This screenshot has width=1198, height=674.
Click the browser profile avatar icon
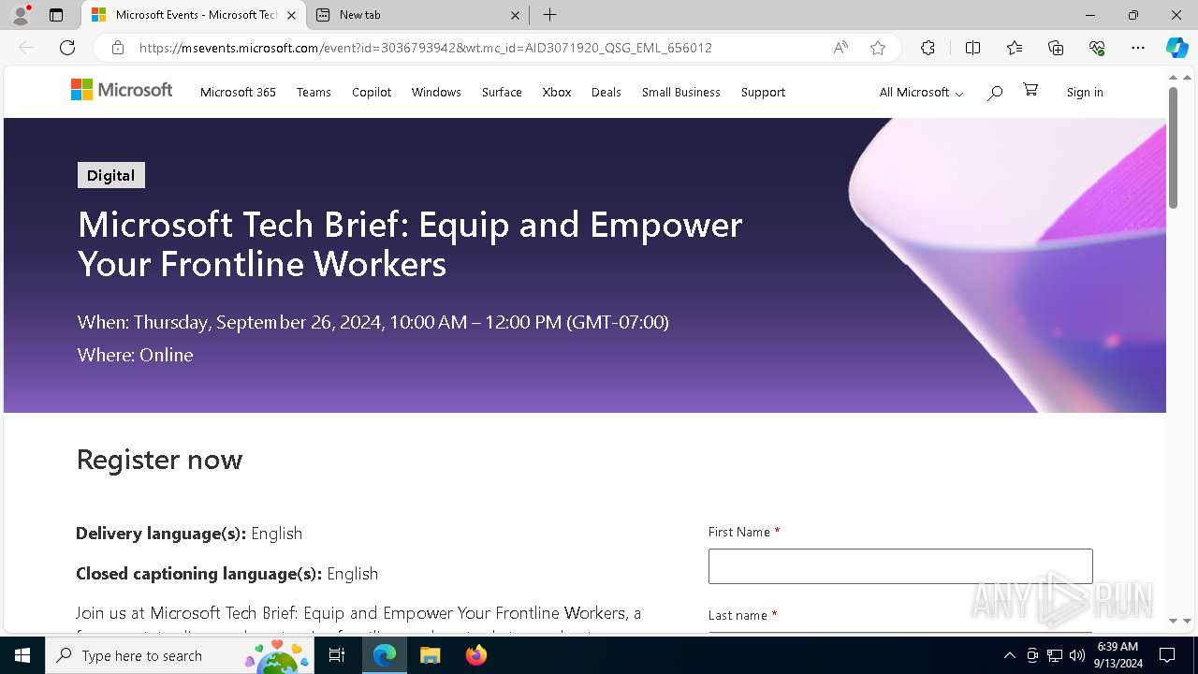(21, 15)
